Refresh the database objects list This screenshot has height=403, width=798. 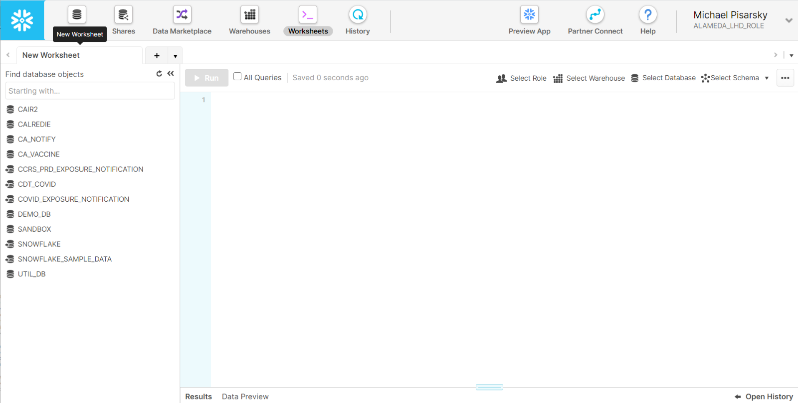[x=159, y=74]
